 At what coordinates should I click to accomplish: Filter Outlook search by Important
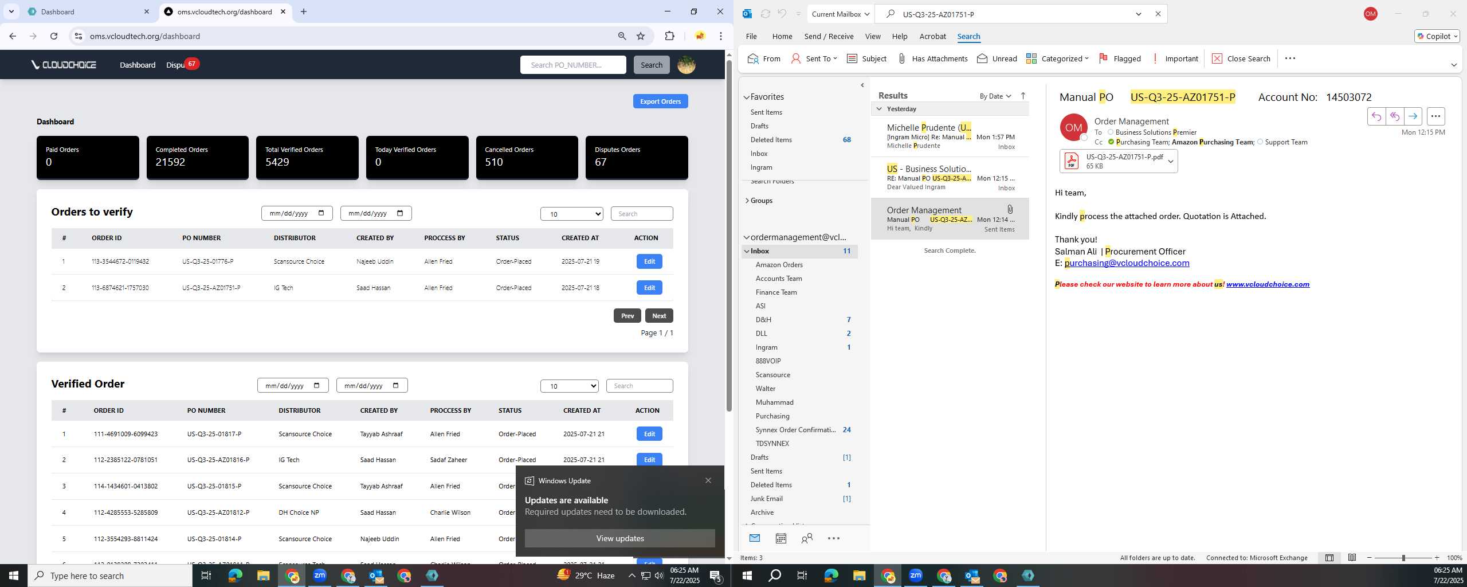1175,58
